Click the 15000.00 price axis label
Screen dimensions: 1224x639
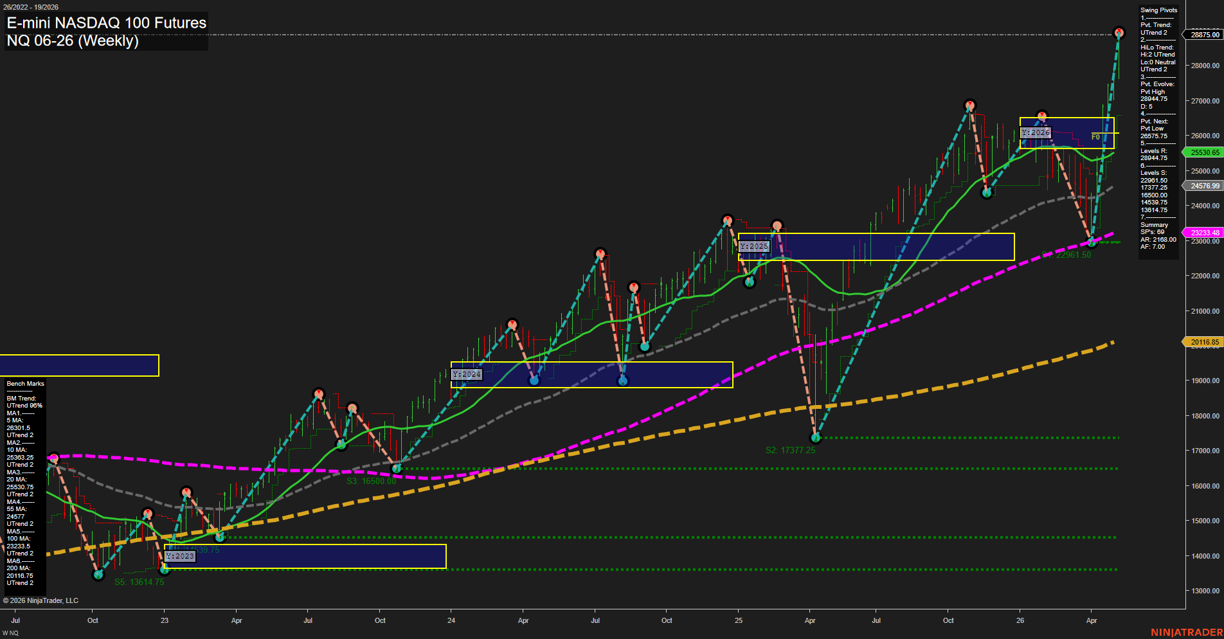pos(1205,521)
